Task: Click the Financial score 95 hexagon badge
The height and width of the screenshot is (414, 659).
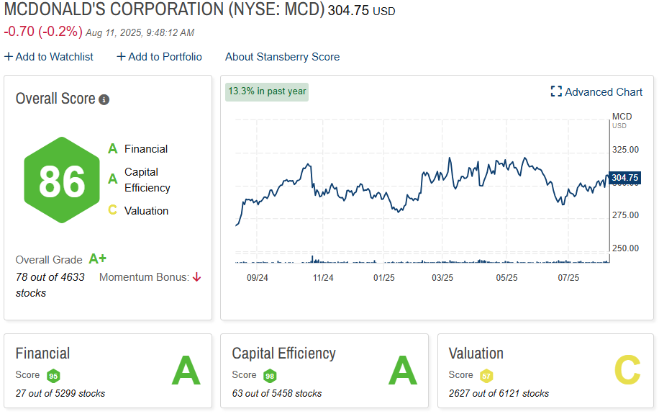Action: tap(53, 376)
